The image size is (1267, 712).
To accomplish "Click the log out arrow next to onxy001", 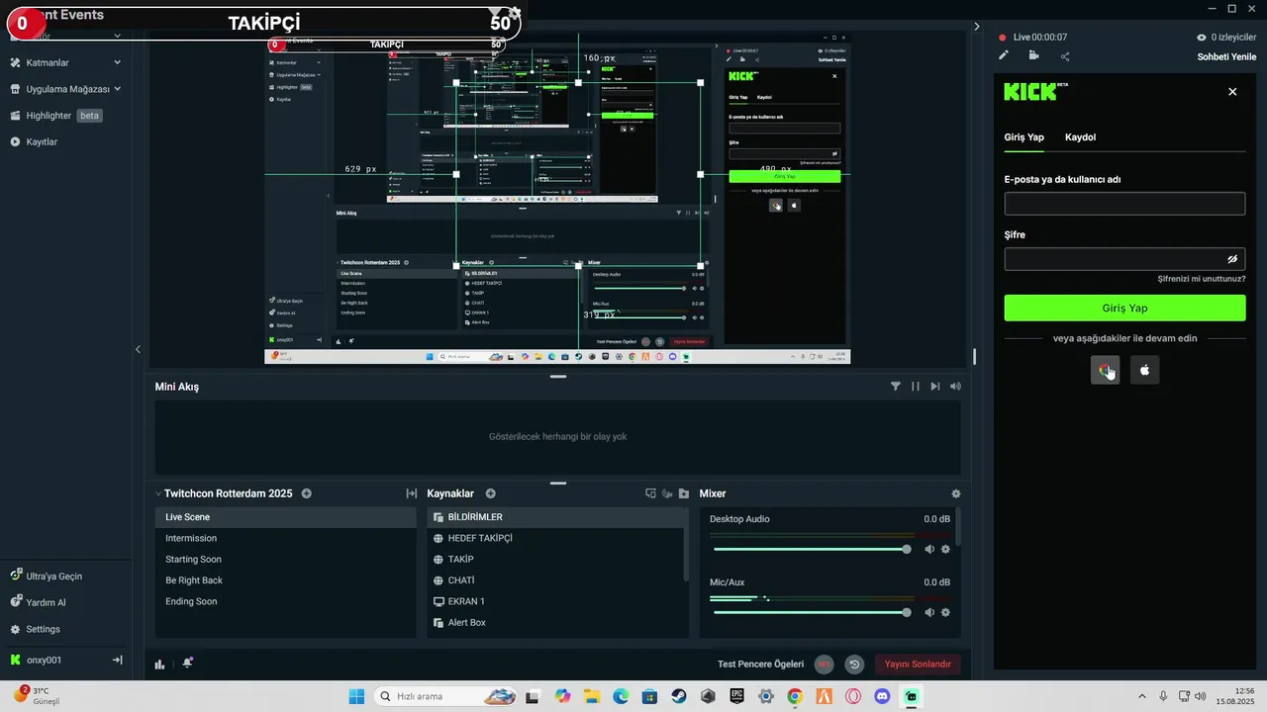I will tap(117, 660).
